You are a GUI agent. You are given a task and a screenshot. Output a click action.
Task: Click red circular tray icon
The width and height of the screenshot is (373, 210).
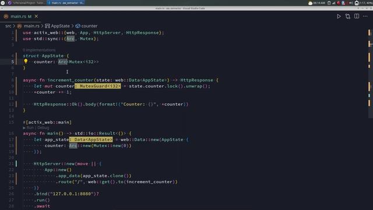(x=338, y=3)
